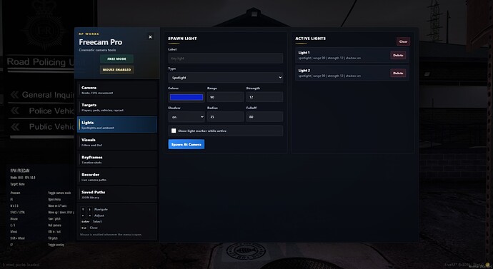Viewport: 493px width, 269px height.
Task: Click the Range value field
Action: pos(226,97)
